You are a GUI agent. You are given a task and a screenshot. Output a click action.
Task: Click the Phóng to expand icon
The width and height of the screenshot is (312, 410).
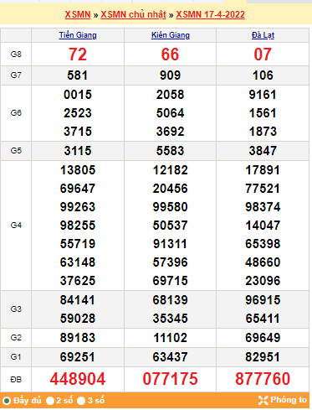coord(263,400)
